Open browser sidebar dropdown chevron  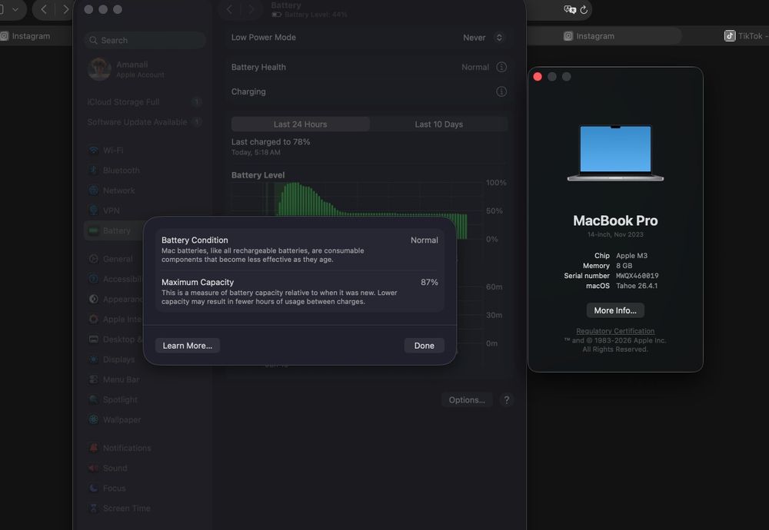(x=15, y=9)
